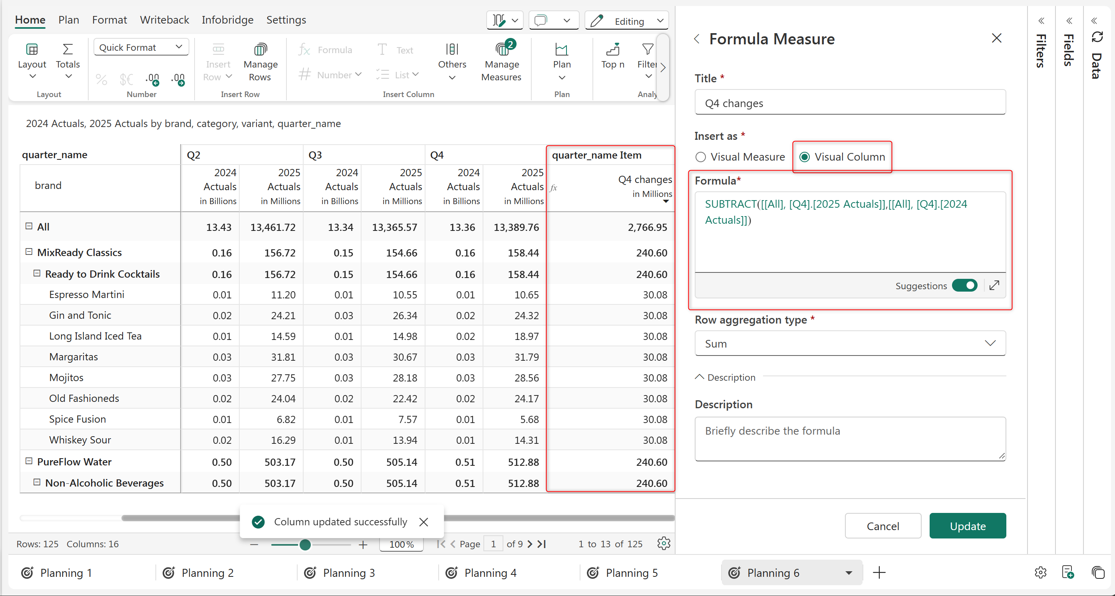Open the Quick Format dropdown
Viewport: 1115px width, 596px height.
(141, 47)
